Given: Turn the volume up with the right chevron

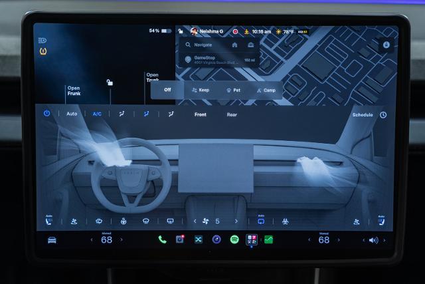Looking at the screenshot, I should 384,240.
